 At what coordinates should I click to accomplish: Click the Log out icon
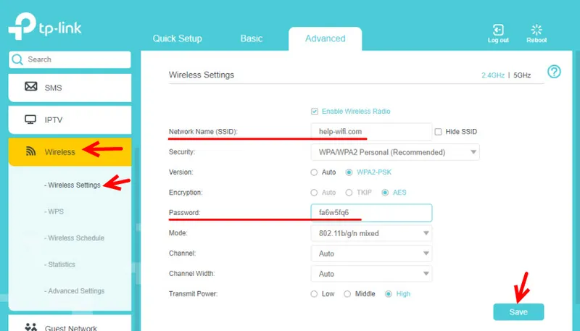pyautogui.click(x=498, y=30)
